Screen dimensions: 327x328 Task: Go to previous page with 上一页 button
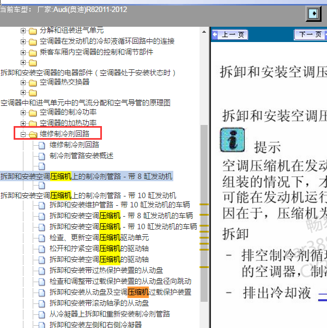pyautogui.click(x=229, y=34)
